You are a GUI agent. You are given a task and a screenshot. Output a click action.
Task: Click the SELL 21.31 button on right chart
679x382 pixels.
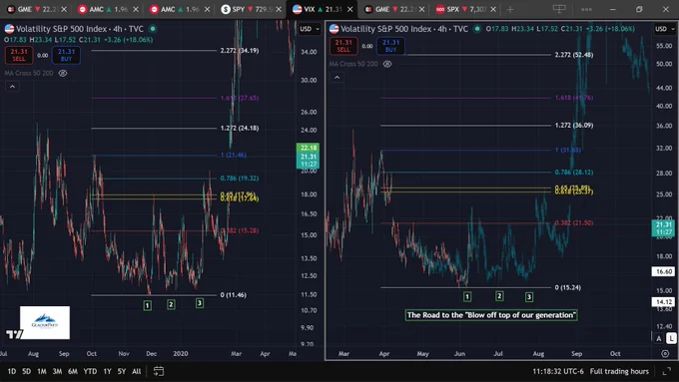pos(343,46)
